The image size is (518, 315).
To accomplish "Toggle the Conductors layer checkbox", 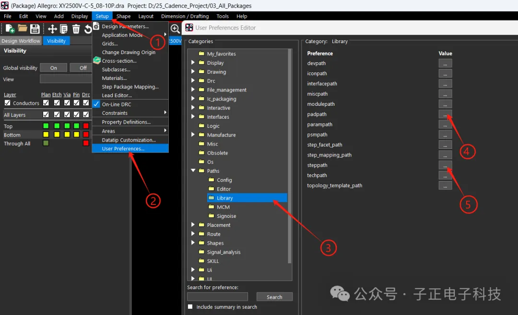I will (7, 103).
